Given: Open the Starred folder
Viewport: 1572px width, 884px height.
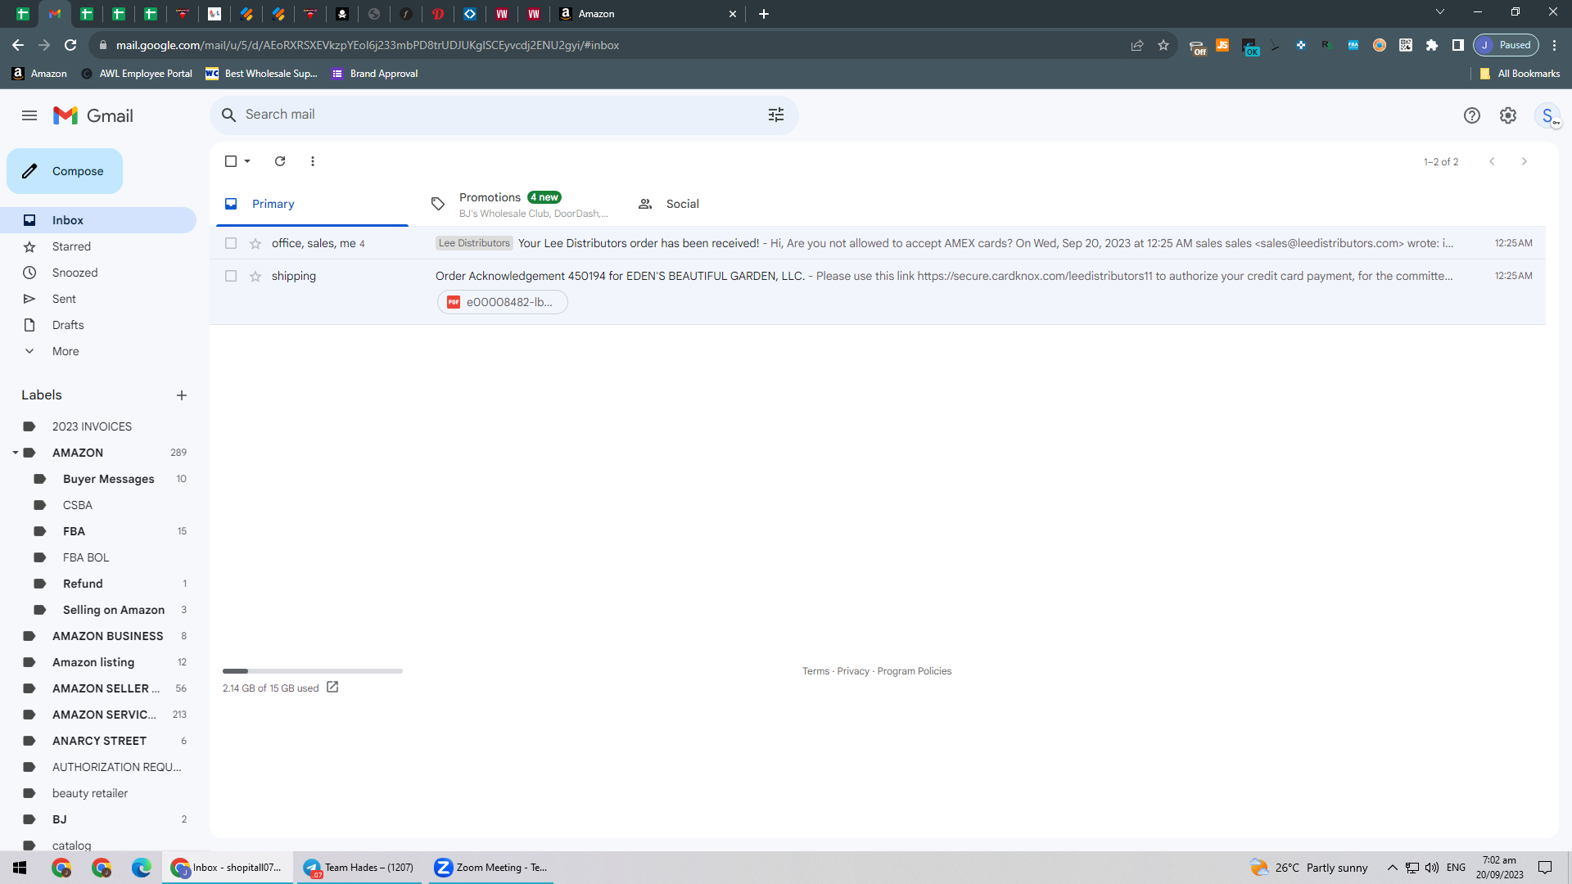Looking at the screenshot, I should [98, 246].
